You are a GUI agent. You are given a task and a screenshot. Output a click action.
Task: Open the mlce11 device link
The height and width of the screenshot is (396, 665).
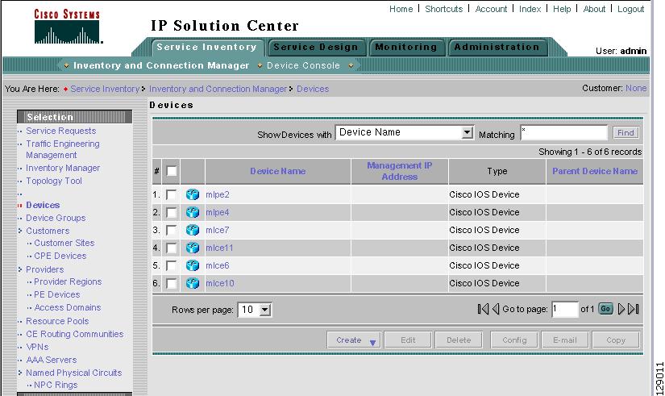[219, 248]
